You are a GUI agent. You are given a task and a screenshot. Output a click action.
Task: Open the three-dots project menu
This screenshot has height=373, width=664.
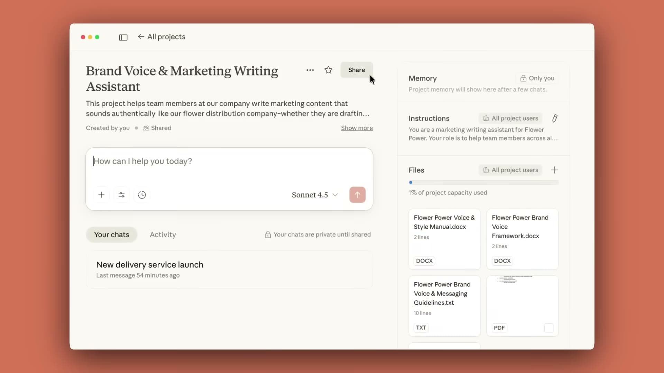pos(310,70)
